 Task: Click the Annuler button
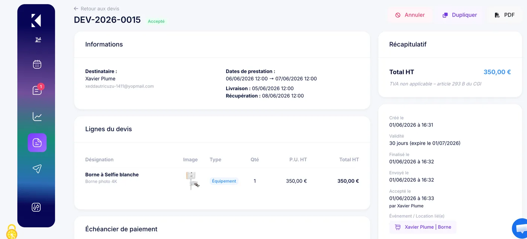tap(410, 15)
